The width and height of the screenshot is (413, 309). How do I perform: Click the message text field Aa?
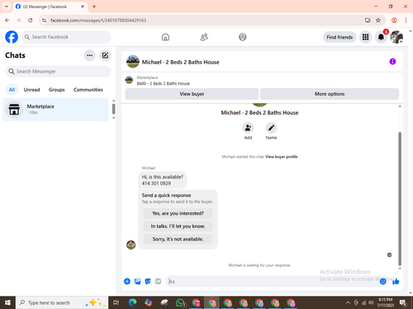coord(273,282)
